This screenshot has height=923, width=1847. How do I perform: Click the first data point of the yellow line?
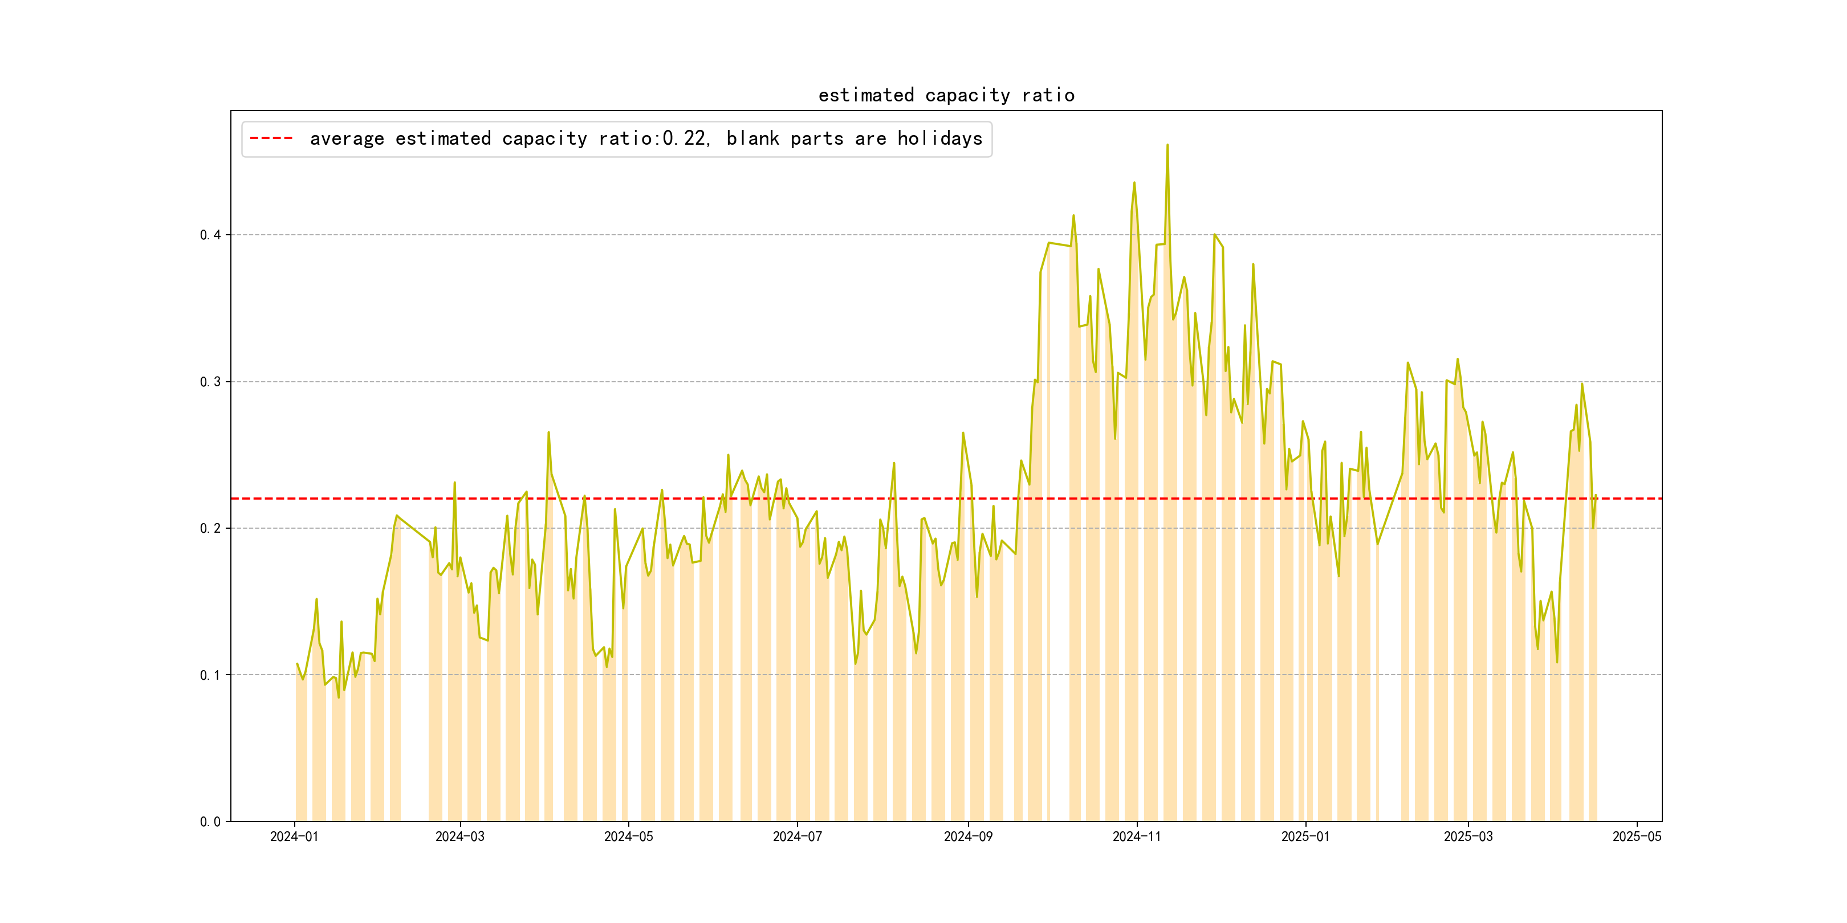(x=297, y=664)
